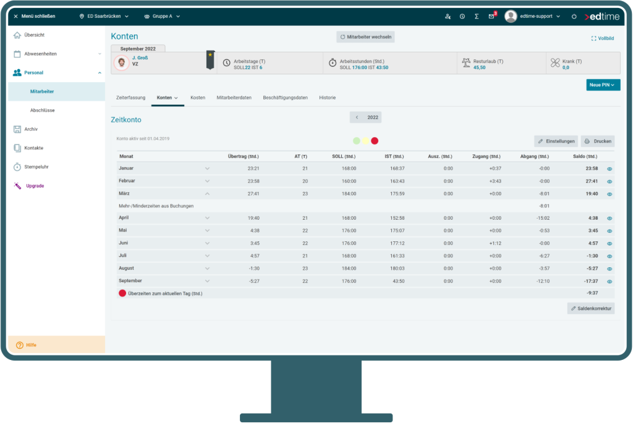Open Archiv from the sidebar
Screen dimensions: 633x429
(31, 129)
